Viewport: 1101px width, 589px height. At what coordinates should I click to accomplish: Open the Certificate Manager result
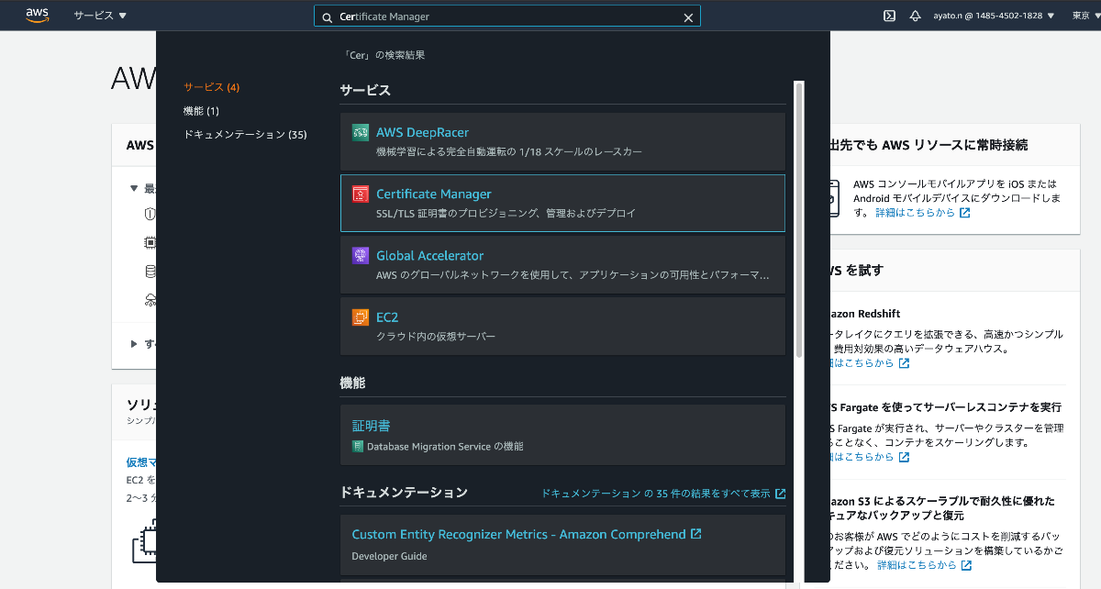562,203
